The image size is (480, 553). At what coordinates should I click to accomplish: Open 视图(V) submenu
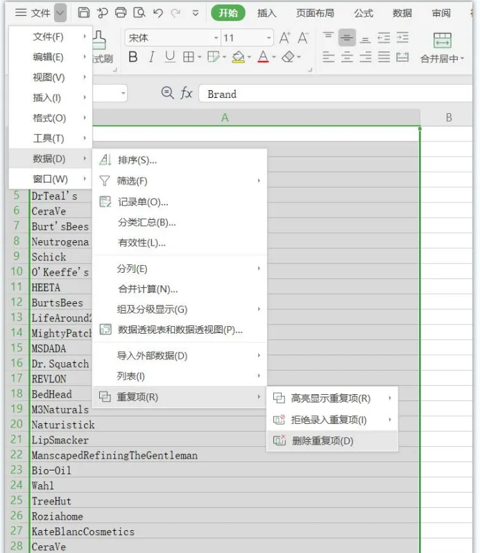[x=50, y=77]
